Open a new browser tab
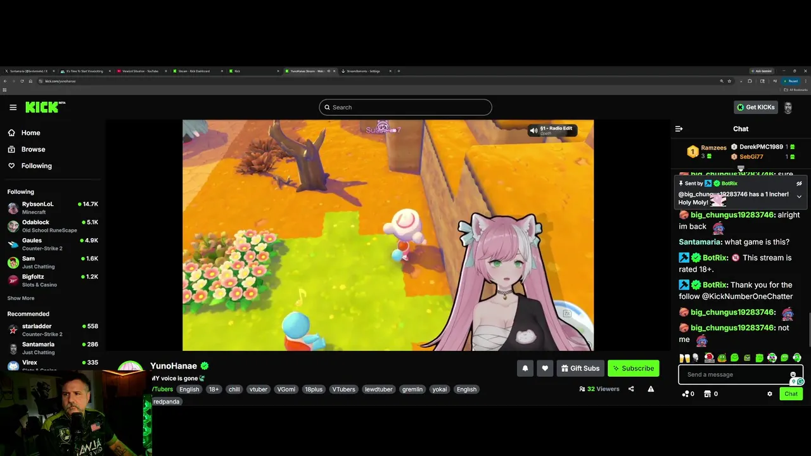This screenshot has height=456, width=811. (399, 71)
